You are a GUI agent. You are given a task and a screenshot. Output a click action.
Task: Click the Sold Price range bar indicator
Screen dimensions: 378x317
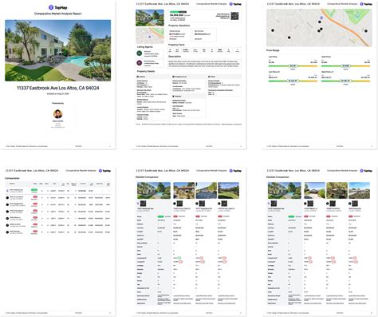(x=345, y=65)
